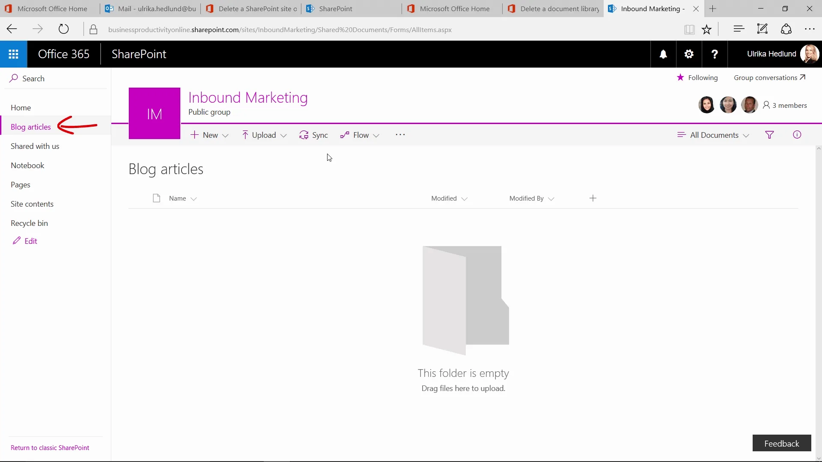Open the Feedback button
Screen dimensions: 822x462
[x=782, y=443]
